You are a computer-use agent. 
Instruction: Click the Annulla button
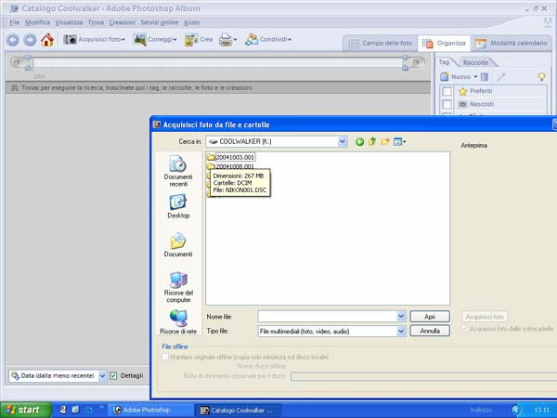point(430,331)
